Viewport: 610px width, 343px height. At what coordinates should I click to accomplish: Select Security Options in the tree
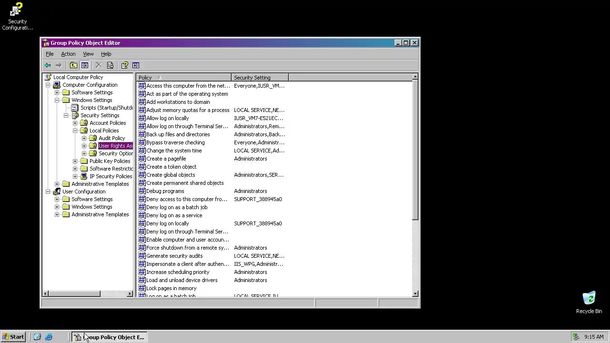[x=116, y=153]
